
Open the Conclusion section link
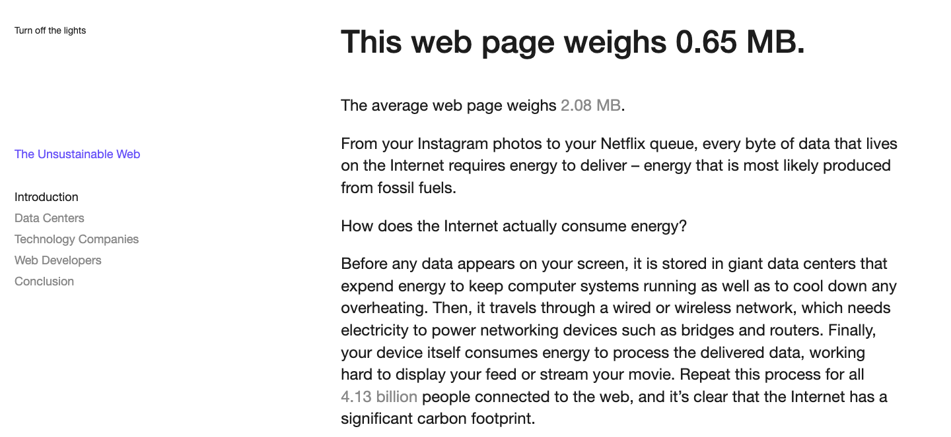[x=44, y=281]
